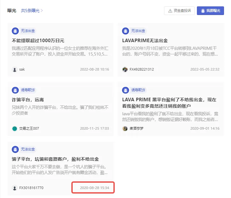
Task: Click the username 煮酒亨梦
Action: coord(136,128)
